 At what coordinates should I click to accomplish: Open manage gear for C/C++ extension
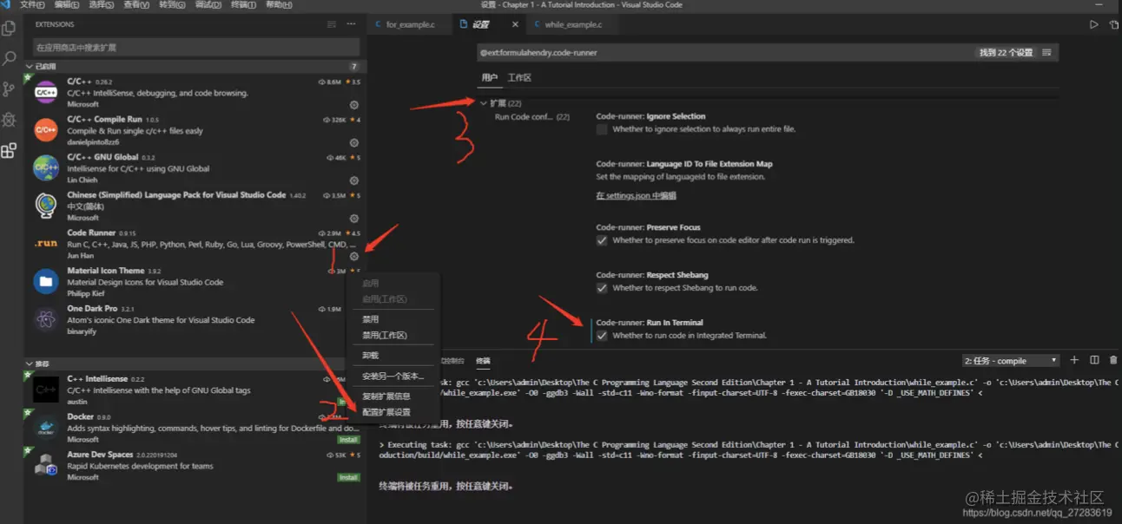[353, 105]
